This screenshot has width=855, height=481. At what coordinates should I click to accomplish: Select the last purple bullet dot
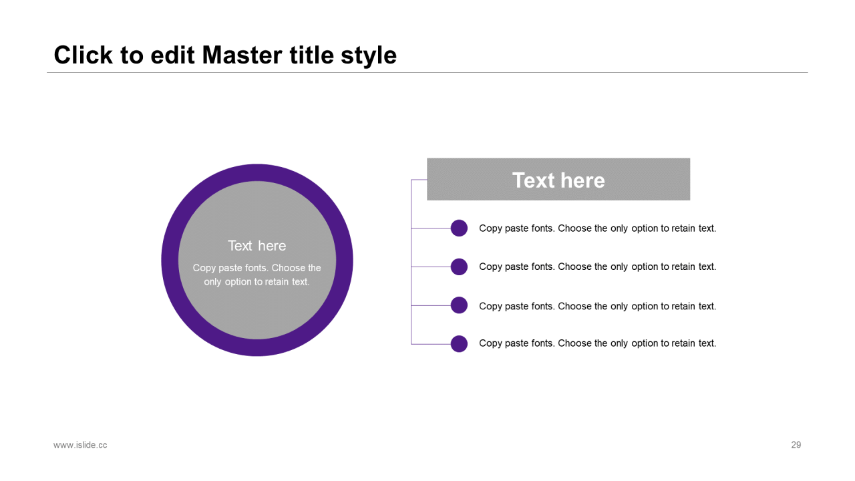(x=459, y=344)
